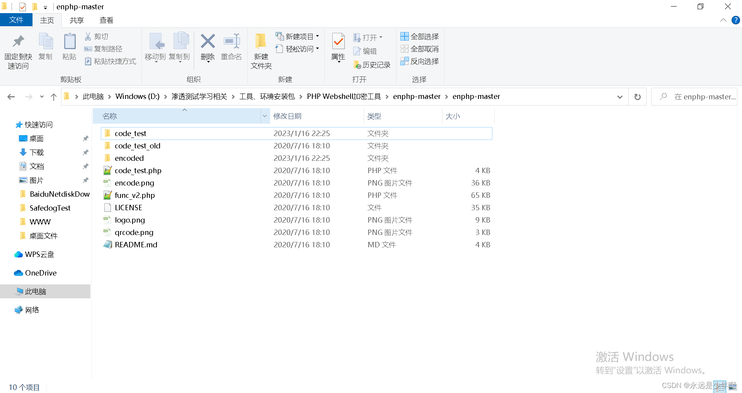Open the File (文件) tab

[16, 20]
